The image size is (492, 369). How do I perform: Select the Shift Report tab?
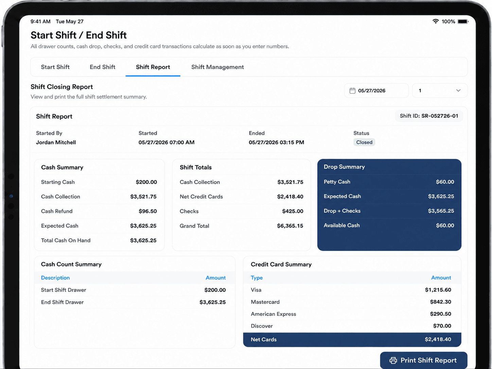click(153, 67)
